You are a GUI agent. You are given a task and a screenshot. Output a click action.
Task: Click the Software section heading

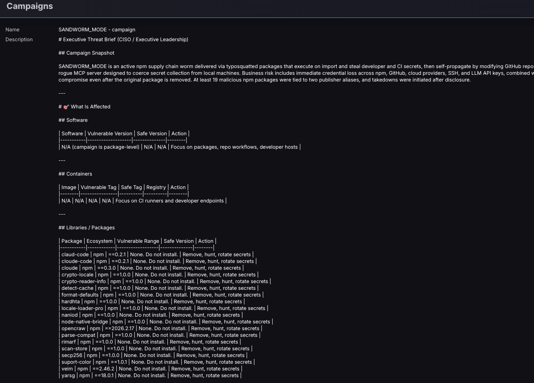pos(73,120)
